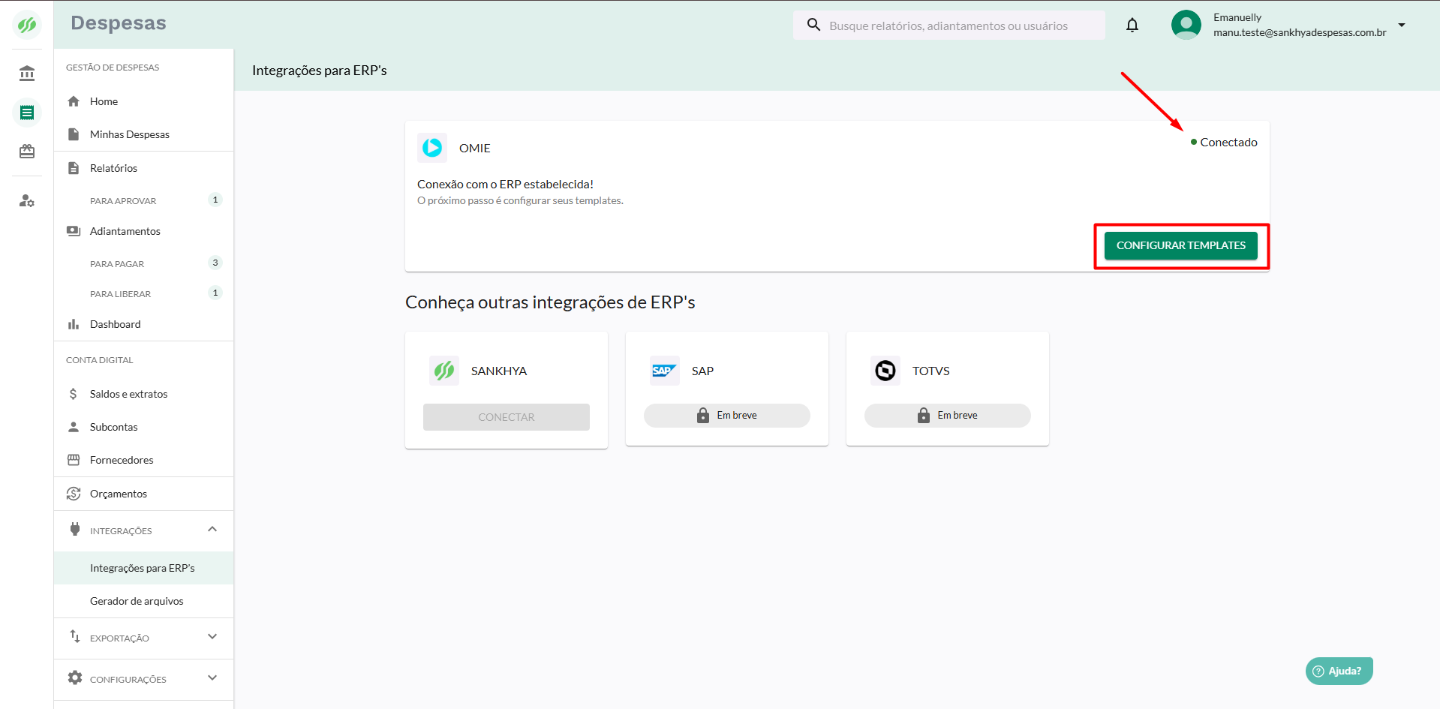Screen dimensions: 1440x709
Task: Open Saldos e extratos
Action: click(x=143, y=394)
